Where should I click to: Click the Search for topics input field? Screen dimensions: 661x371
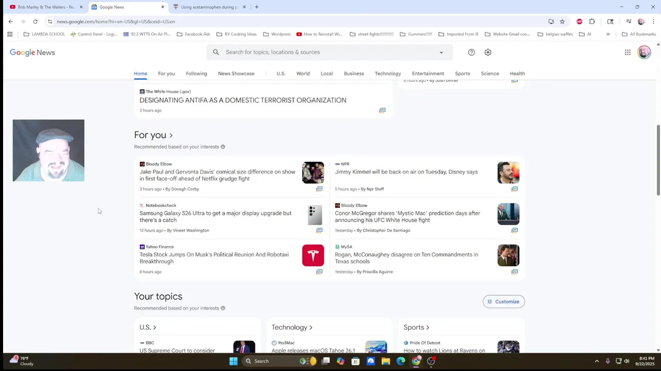tap(329, 52)
